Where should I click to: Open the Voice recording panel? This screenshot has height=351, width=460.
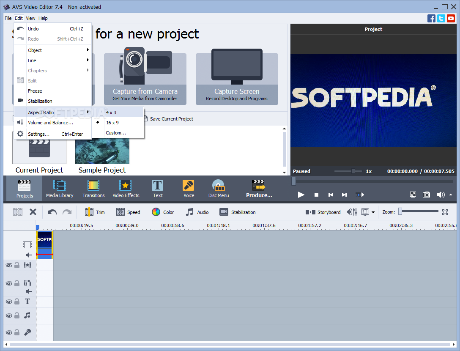tap(189, 189)
